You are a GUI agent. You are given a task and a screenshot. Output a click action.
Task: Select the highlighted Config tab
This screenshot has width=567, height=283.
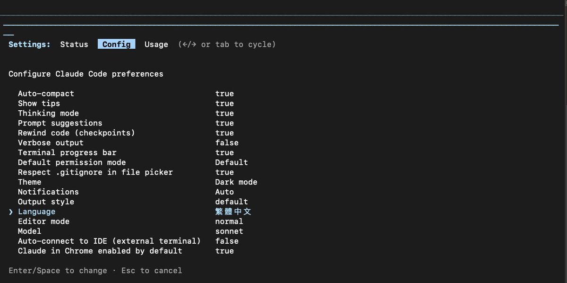pyautogui.click(x=117, y=44)
